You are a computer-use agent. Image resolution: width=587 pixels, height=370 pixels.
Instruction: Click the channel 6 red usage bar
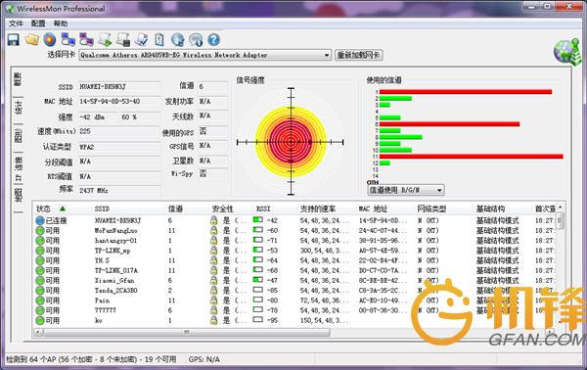click(x=449, y=124)
